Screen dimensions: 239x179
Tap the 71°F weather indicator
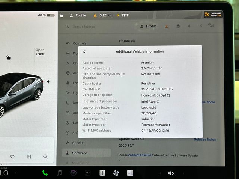[x=122, y=15]
